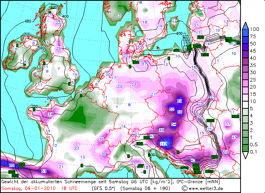Click the 6 value over western Ireland
The image size is (265, 193).
coord(16,49)
